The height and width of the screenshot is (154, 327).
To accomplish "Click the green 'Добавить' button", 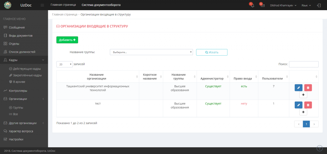I will [67, 40].
